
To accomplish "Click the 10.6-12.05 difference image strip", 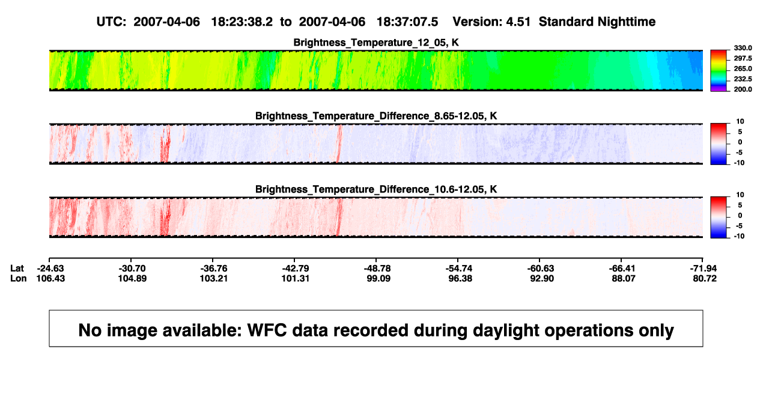I will pos(376,216).
